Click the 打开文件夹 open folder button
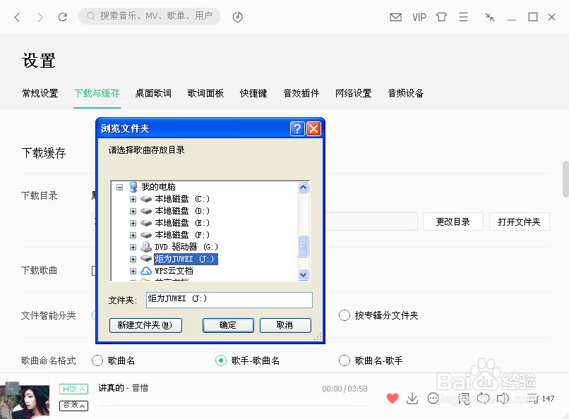The image size is (569, 419). [520, 221]
